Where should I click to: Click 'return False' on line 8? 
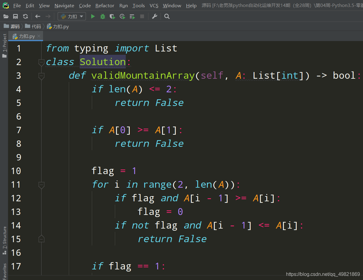pos(149,143)
